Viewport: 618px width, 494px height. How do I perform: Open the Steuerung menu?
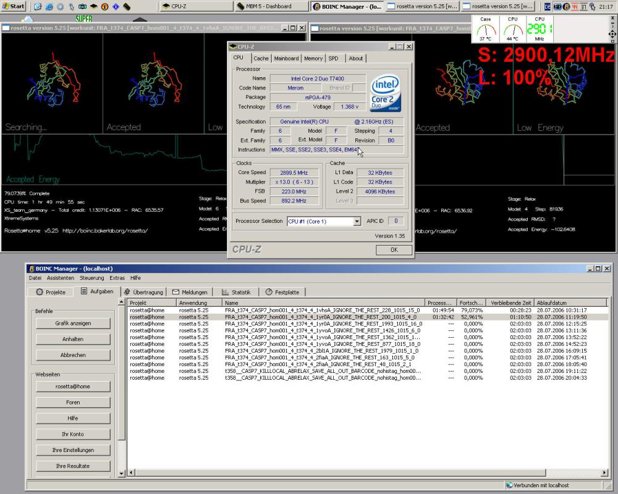[92, 278]
